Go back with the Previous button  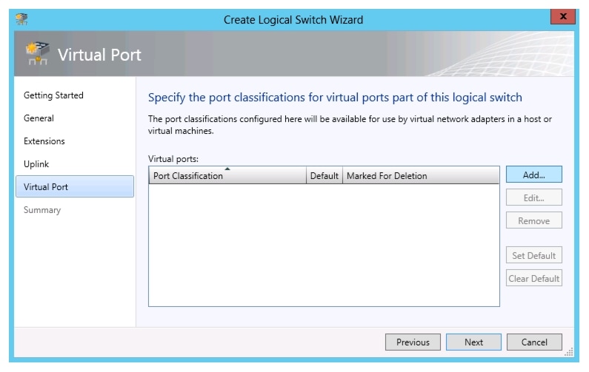coord(413,342)
